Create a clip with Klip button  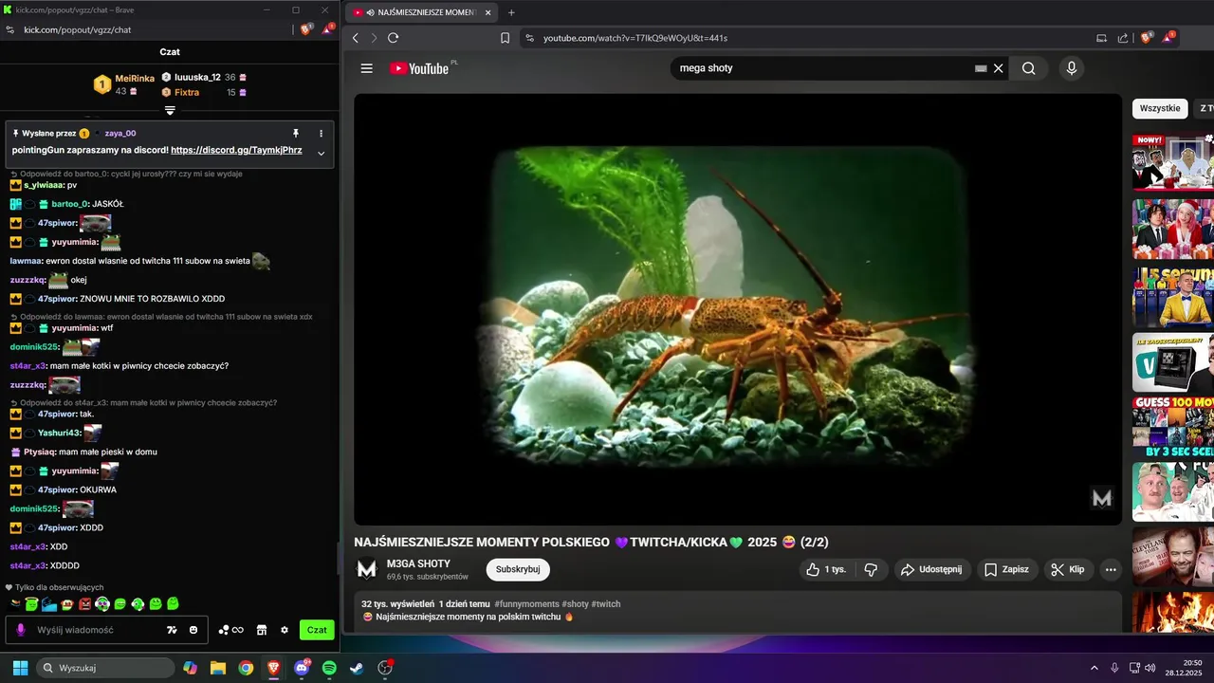(1068, 569)
